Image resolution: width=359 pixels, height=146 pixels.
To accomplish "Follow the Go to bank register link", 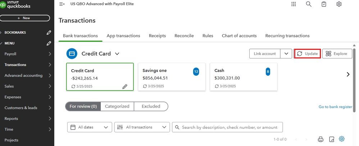I will pos(335,107).
